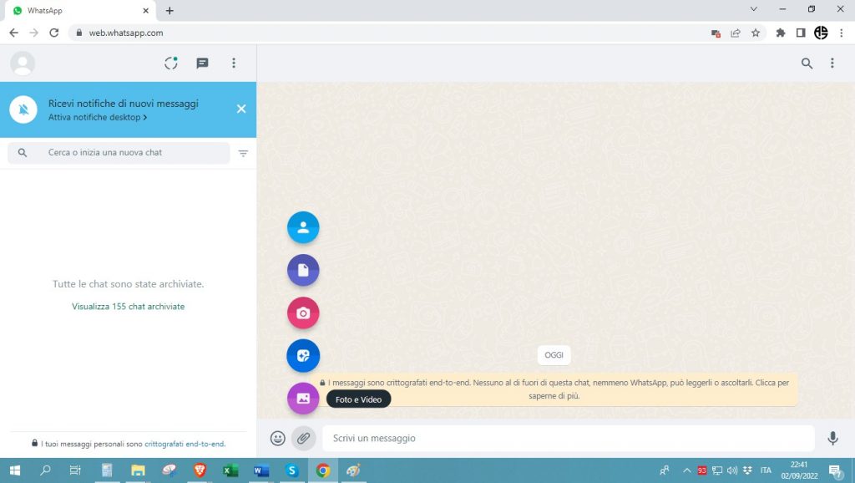Click the Scrivi un messaggio field
The height and width of the screenshot is (483, 855).
(x=568, y=438)
